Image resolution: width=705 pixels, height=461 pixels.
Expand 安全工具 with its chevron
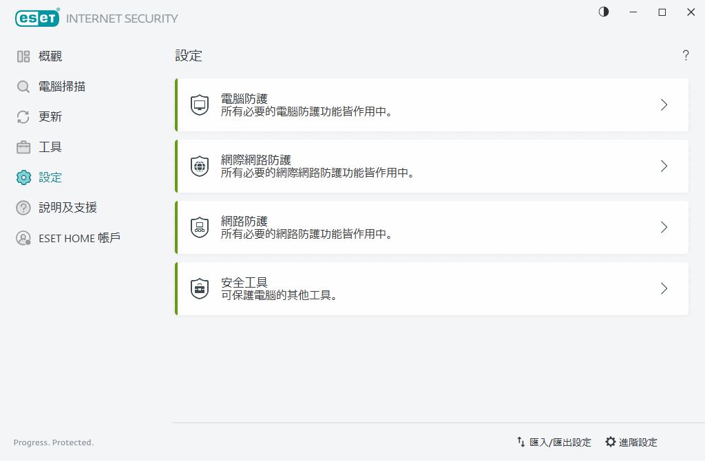point(664,288)
